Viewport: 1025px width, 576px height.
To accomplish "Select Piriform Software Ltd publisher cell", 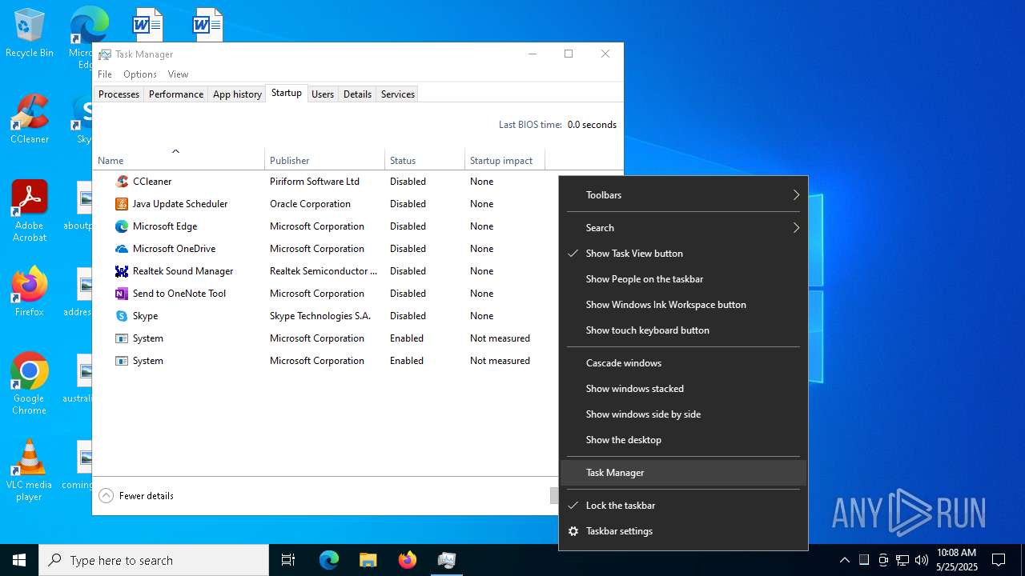I will (x=315, y=182).
